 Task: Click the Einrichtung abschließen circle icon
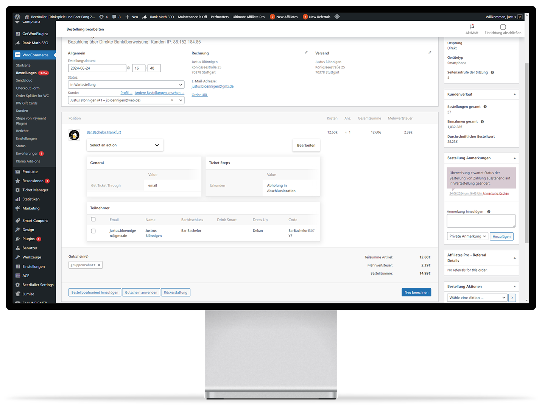[x=503, y=27]
